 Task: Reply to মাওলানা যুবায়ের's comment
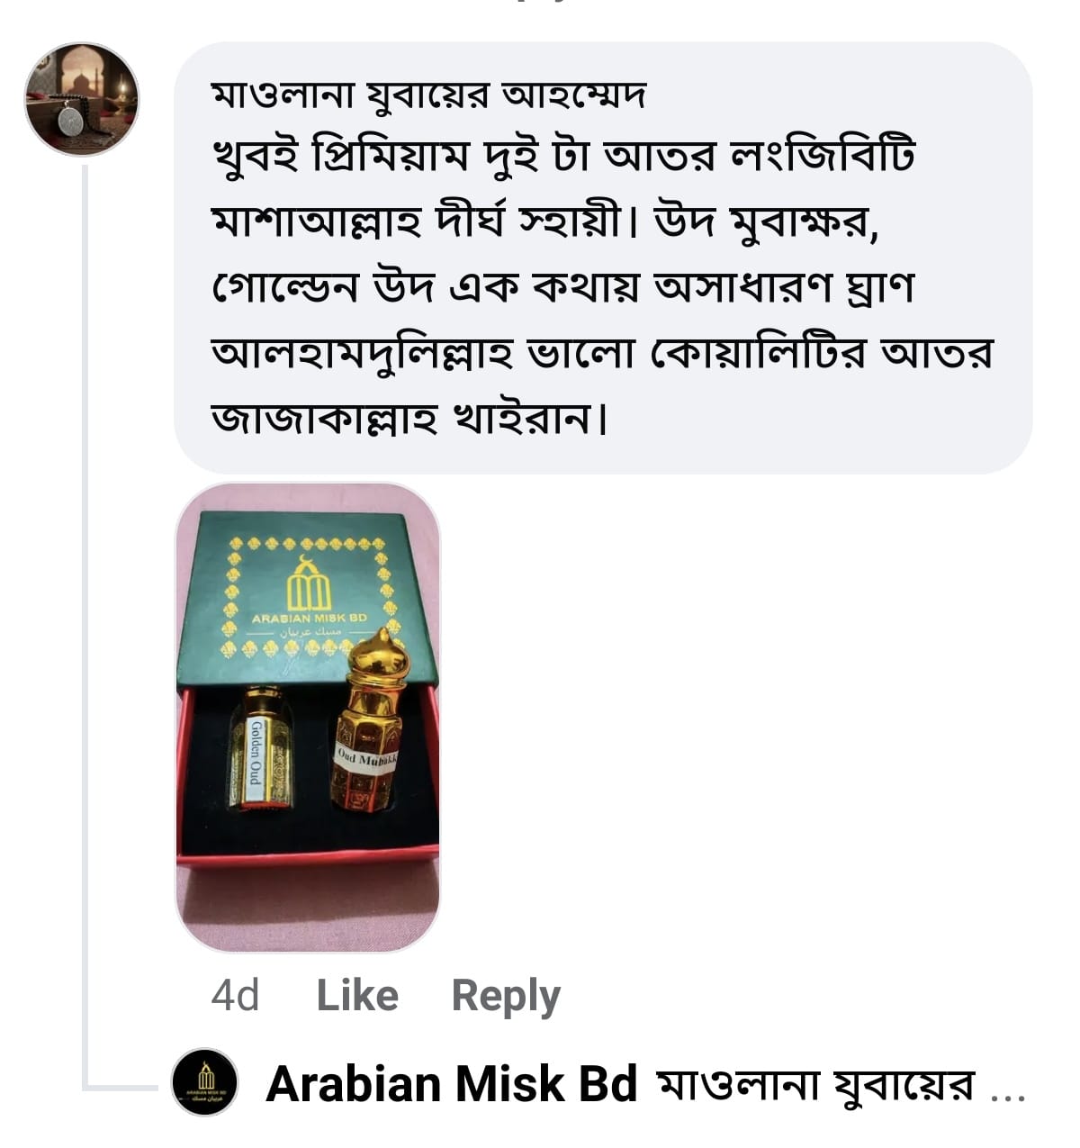tap(506, 997)
